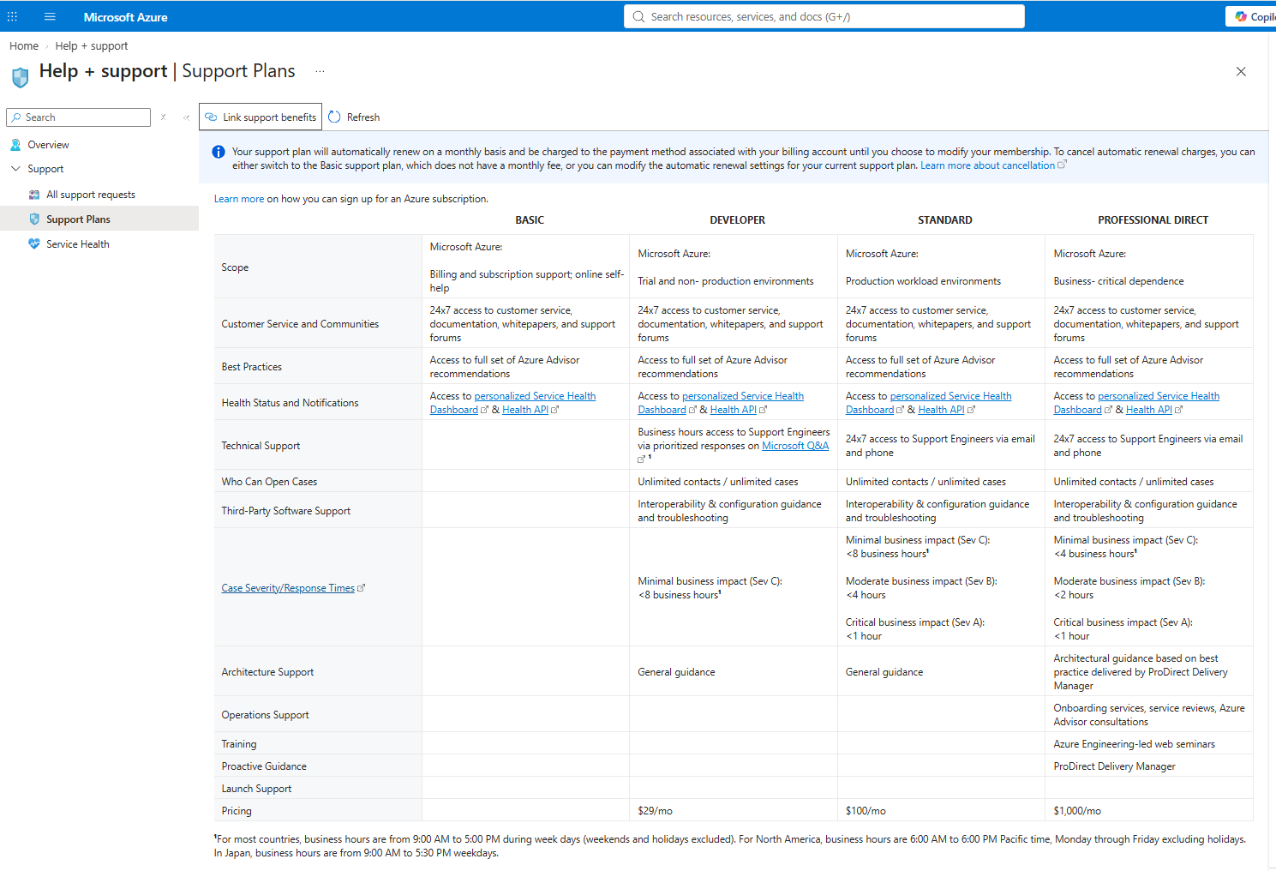The width and height of the screenshot is (1276, 871).
Task: Select Support Plans in the sidebar
Action: coord(99,219)
